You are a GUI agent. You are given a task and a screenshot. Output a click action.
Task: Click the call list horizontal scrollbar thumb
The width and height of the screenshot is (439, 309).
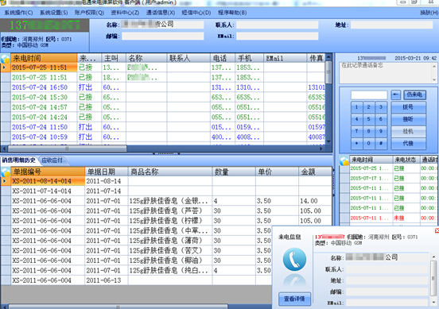coord(67,149)
